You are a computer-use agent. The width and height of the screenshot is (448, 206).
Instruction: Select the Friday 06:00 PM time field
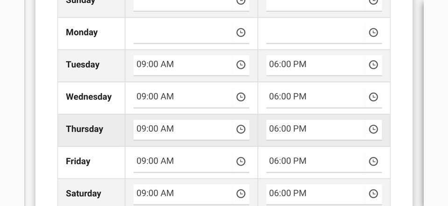point(315,161)
